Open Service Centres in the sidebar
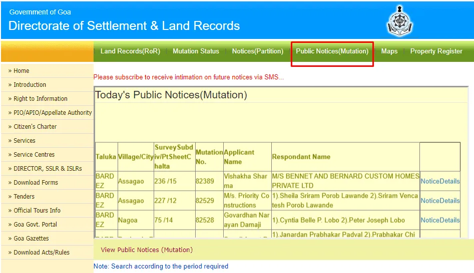Image resolution: width=474 pixels, height=273 pixels. click(34, 155)
